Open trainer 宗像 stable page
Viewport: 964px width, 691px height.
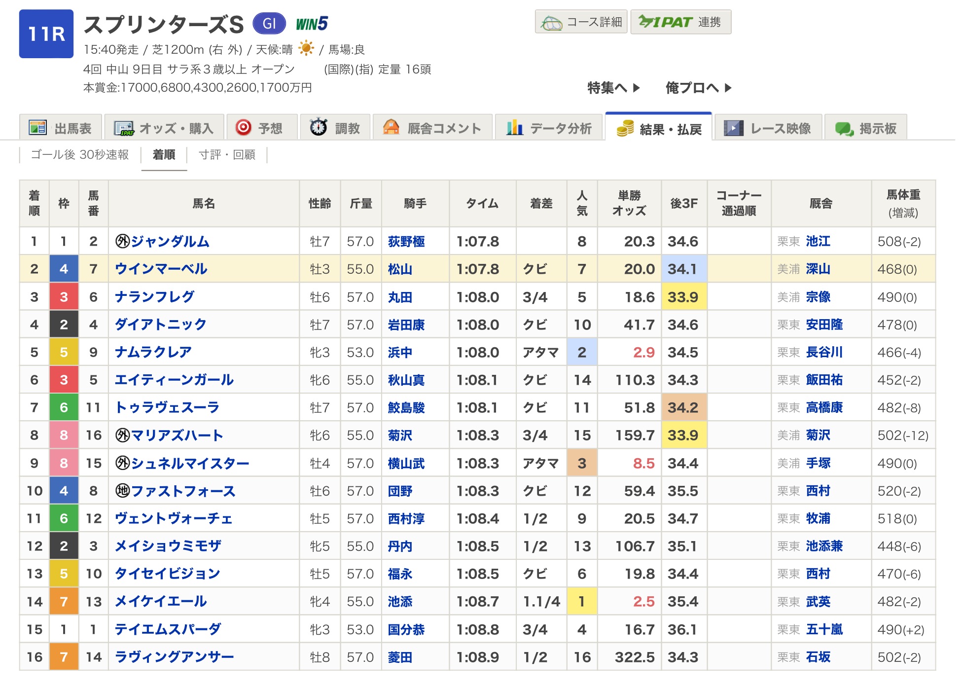(818, 297)
